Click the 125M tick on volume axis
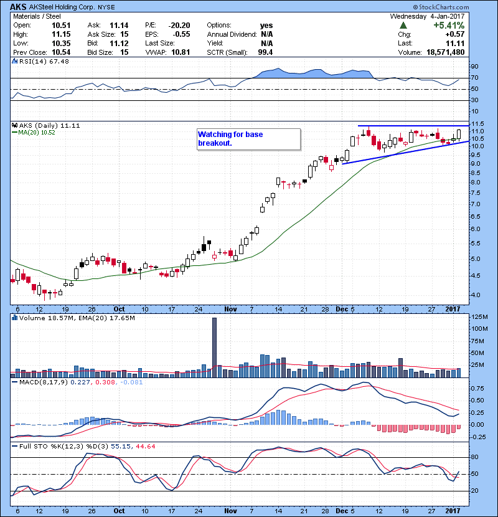The width and height of the screenshot is (498, 517). click(x=479, y=317)
